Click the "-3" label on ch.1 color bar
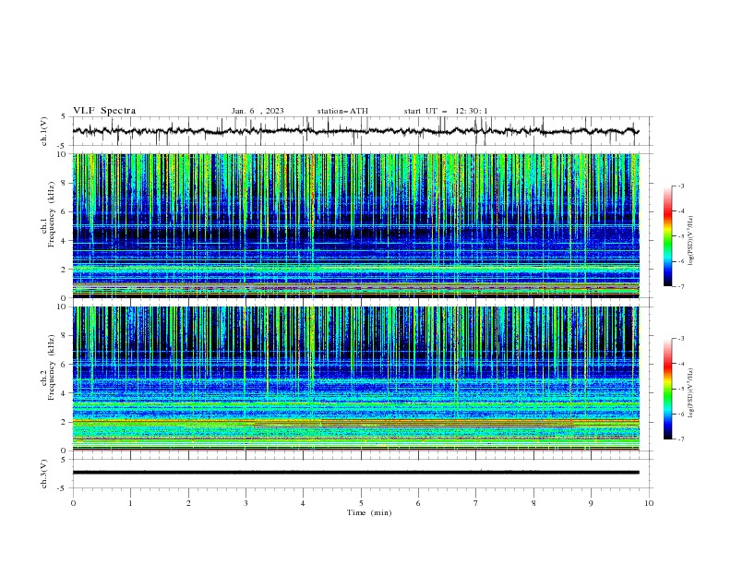 pyautogui.click(x=681, y=186)
